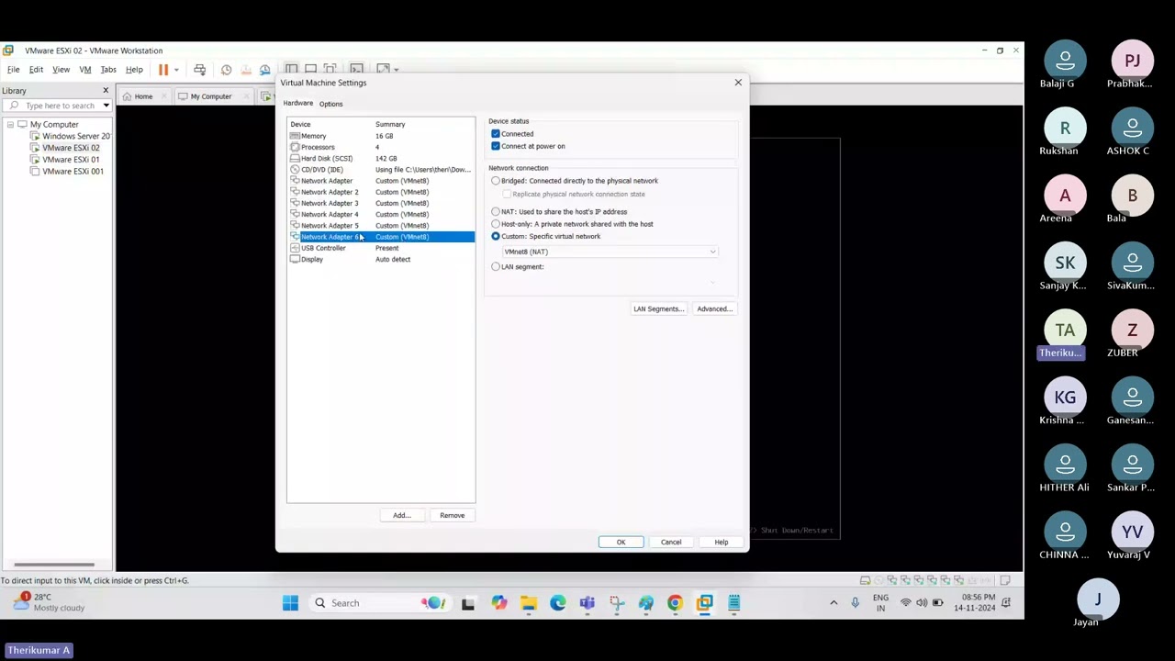Select the Processors device row
The height and width of the screenshot is (661, 1175).
[x=381, y=147]
